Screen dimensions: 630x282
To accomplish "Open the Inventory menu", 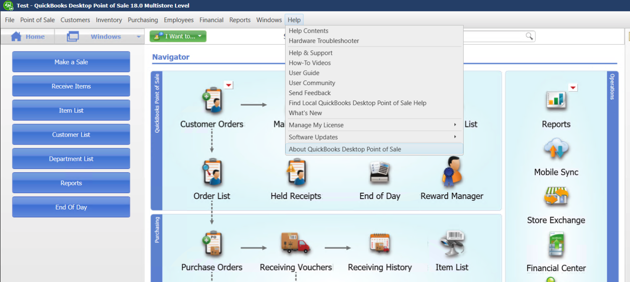I will [109, 20].
